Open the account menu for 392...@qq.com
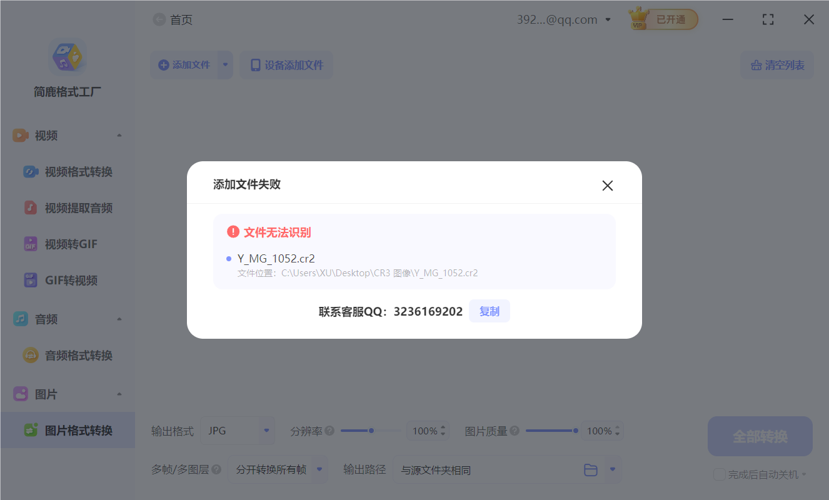Image resolution: width=829 pixels, height=500 pixels. pyautogui.click(x=607, y=19)
